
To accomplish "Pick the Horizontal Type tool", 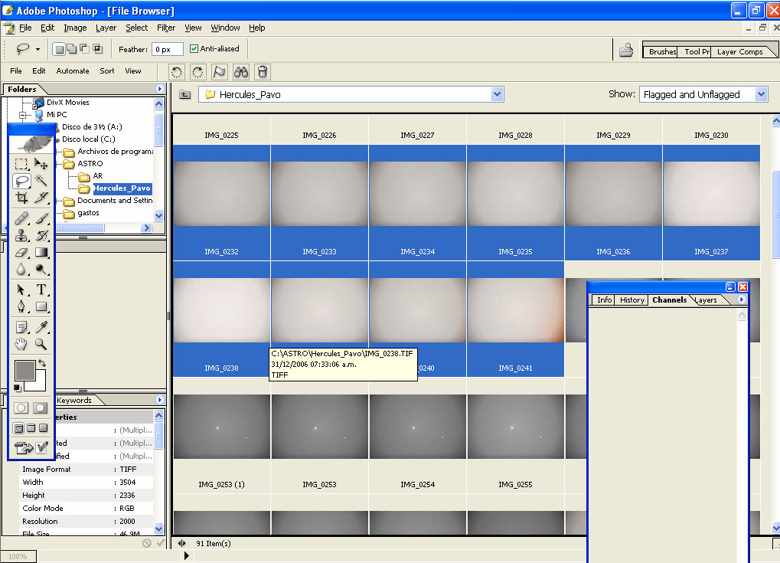I will (x=41, y=290).
